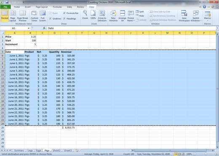The width and height of the screenshot is (219, 156).
Task: Select column E header
Action: 68,33
